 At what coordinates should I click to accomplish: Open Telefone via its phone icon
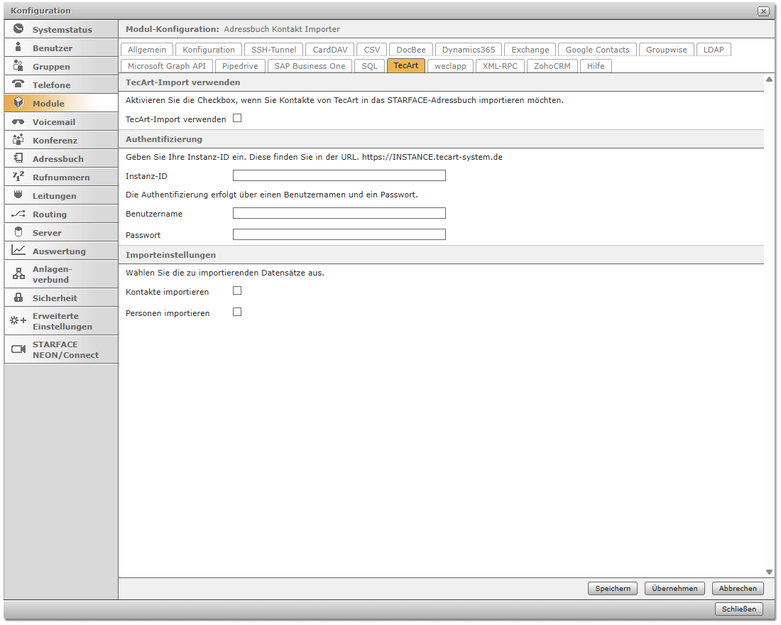coord(18,85)
